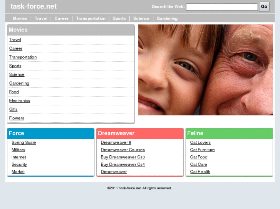Open the Electronics link
280x209 pixels.
click(x=20, y=101)
